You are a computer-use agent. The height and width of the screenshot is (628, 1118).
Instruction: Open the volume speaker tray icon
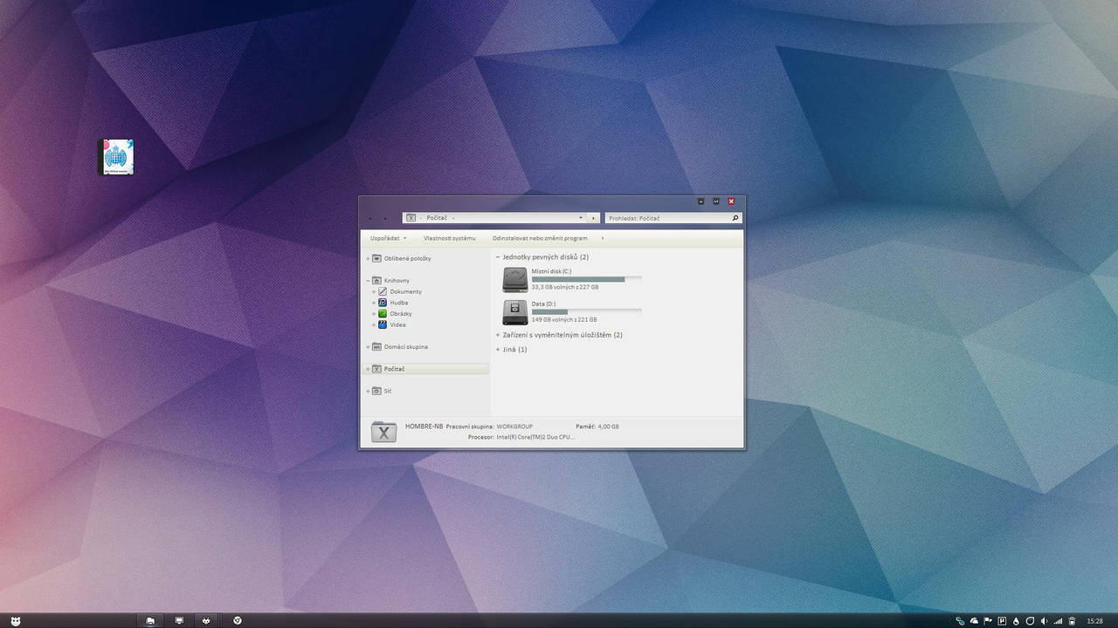[1044, 621]
